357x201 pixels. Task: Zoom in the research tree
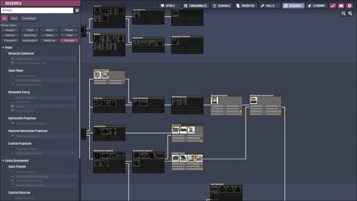point(350,13)
